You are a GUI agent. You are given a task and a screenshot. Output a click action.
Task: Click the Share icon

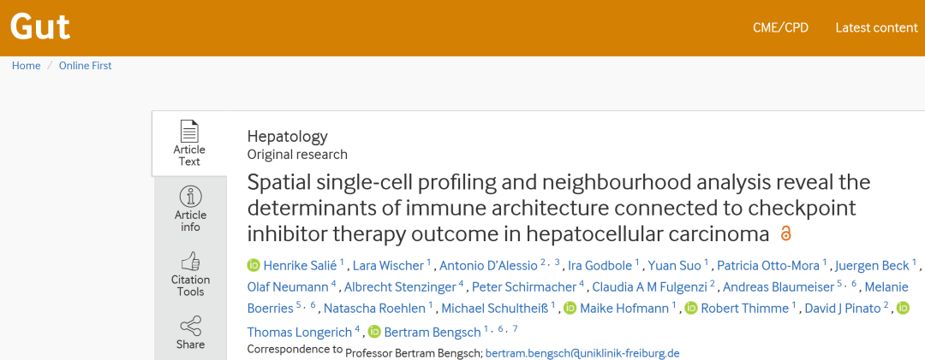[189, 326]
